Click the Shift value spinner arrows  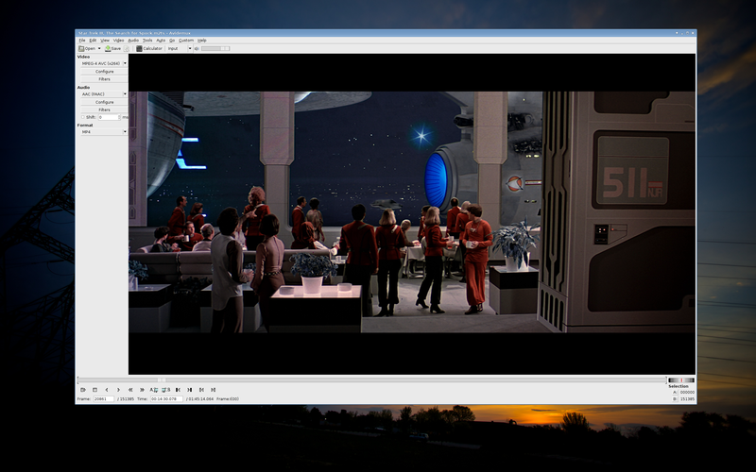click(119, 117)
